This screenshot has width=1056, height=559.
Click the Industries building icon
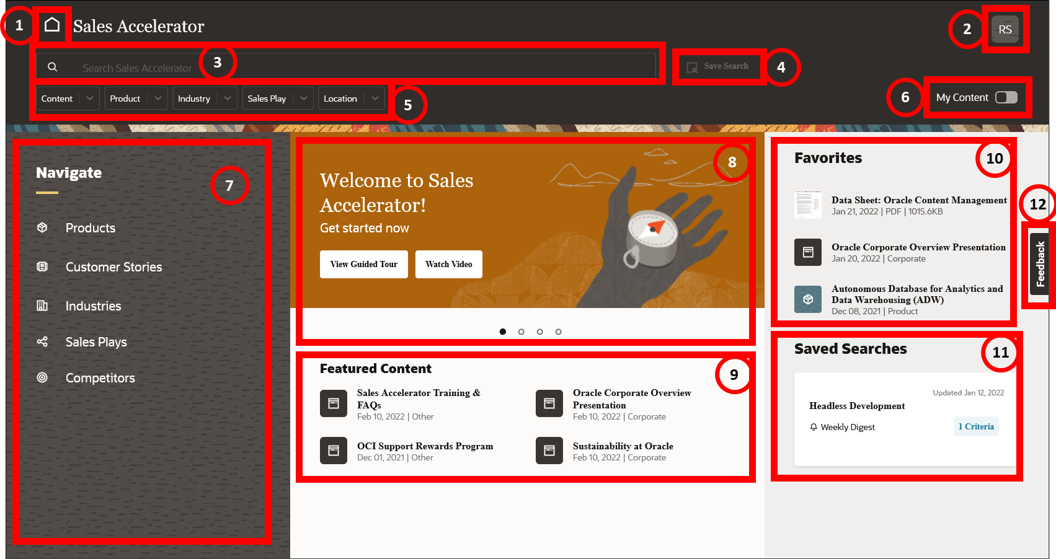[x=42, y=305]
